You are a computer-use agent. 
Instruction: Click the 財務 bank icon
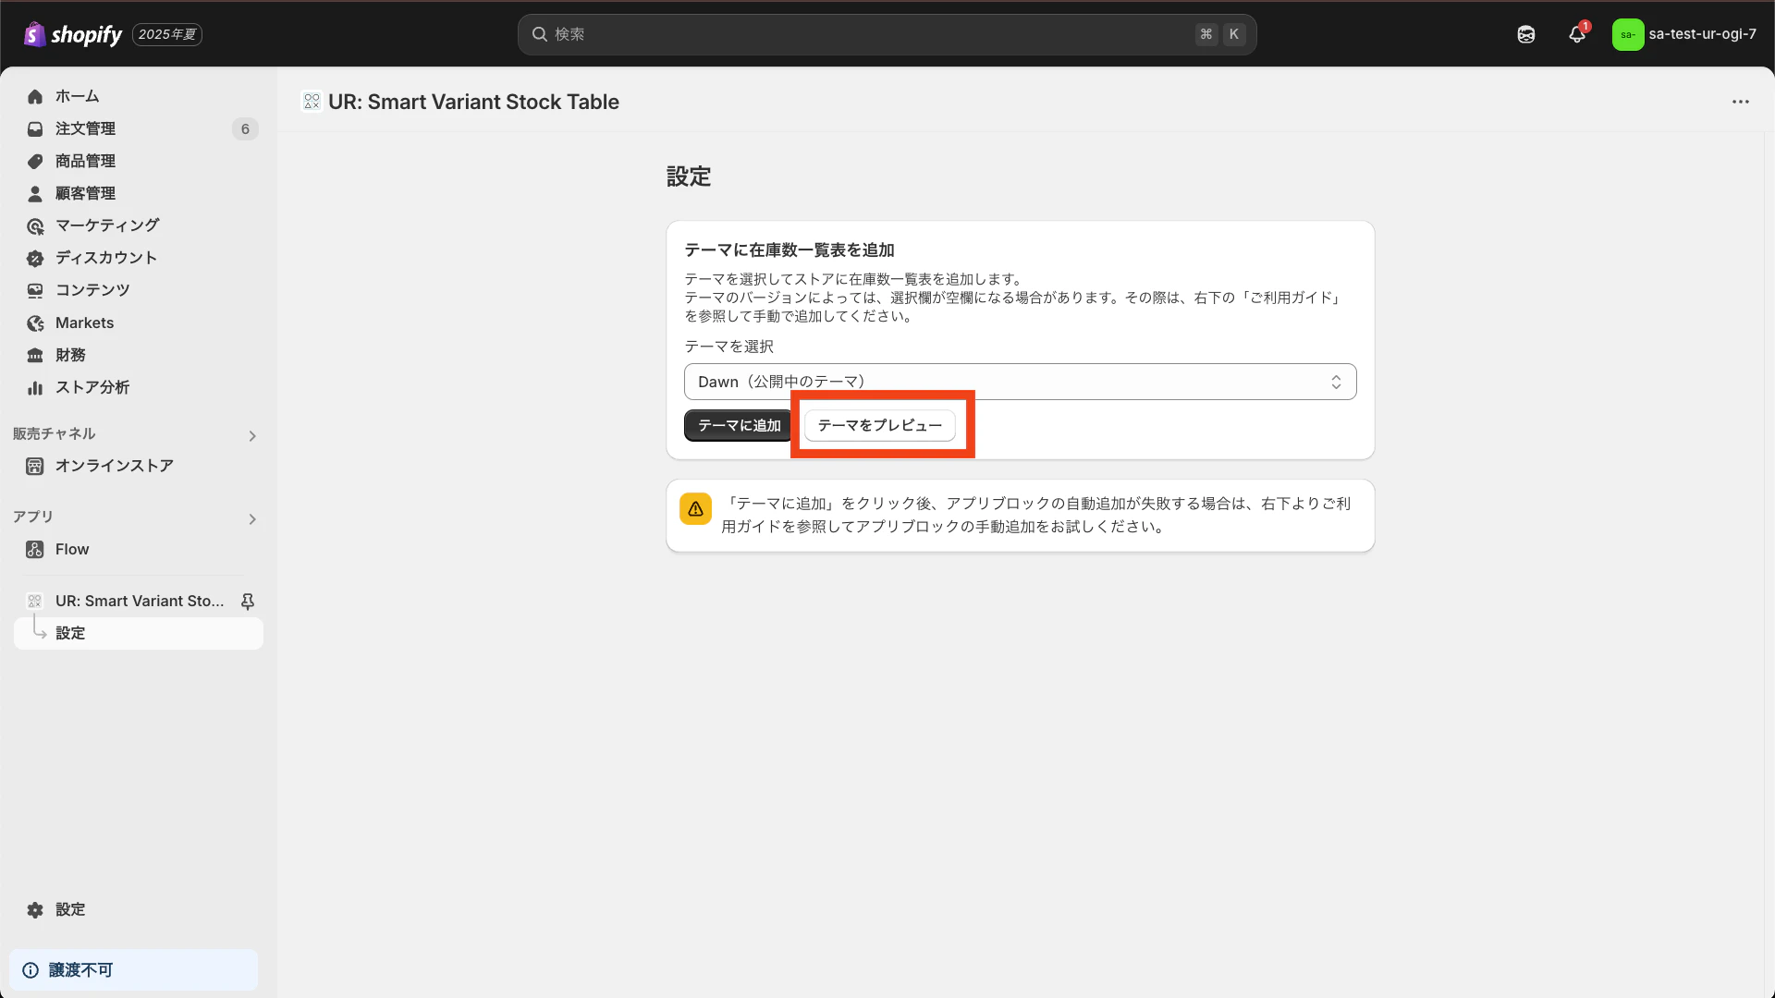(35, 355)
